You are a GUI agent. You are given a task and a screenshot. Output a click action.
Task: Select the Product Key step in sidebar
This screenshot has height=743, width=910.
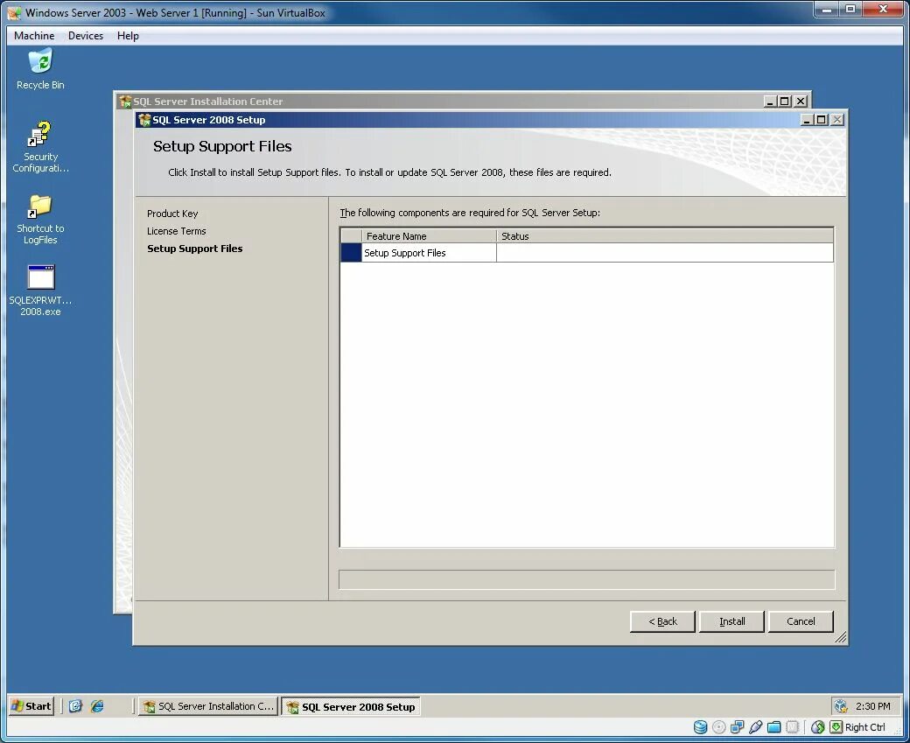(x=172, y=213)
